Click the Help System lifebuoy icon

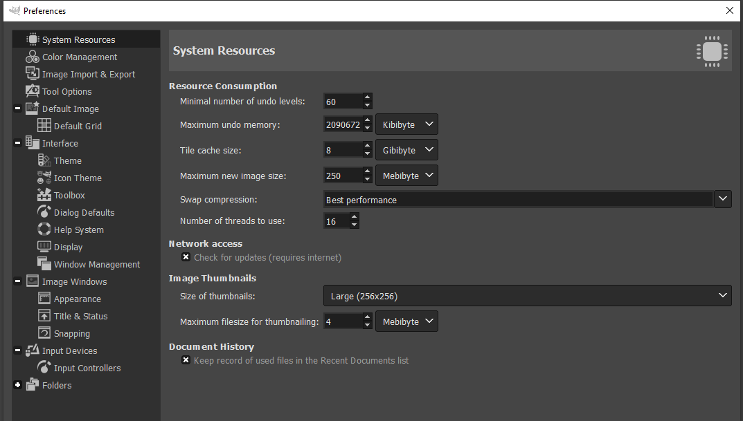(44, 230)
